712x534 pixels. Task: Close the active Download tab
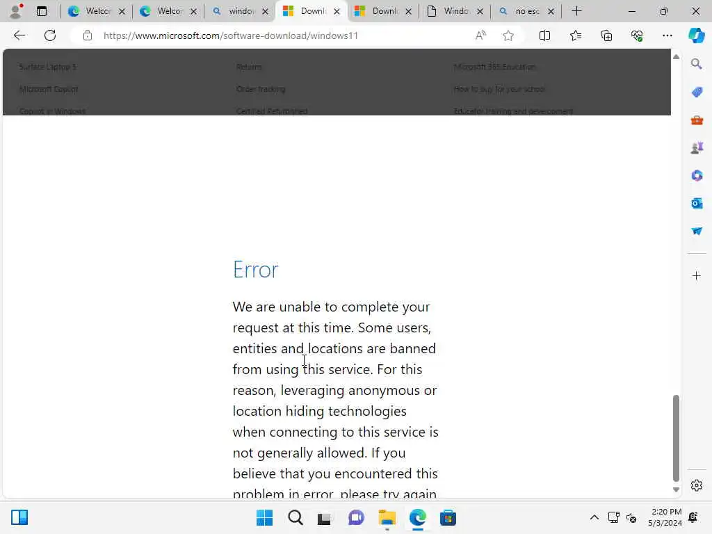(337, 11)
